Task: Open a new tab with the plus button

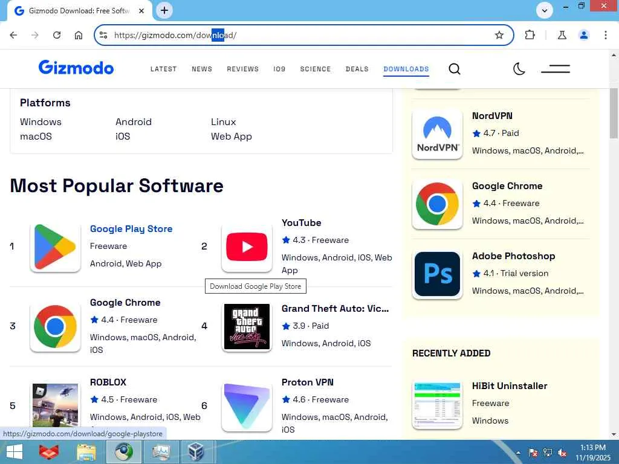Action: pos(164,10)
